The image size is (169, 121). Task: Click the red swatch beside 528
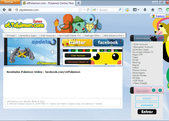click(x=84, y=51)
